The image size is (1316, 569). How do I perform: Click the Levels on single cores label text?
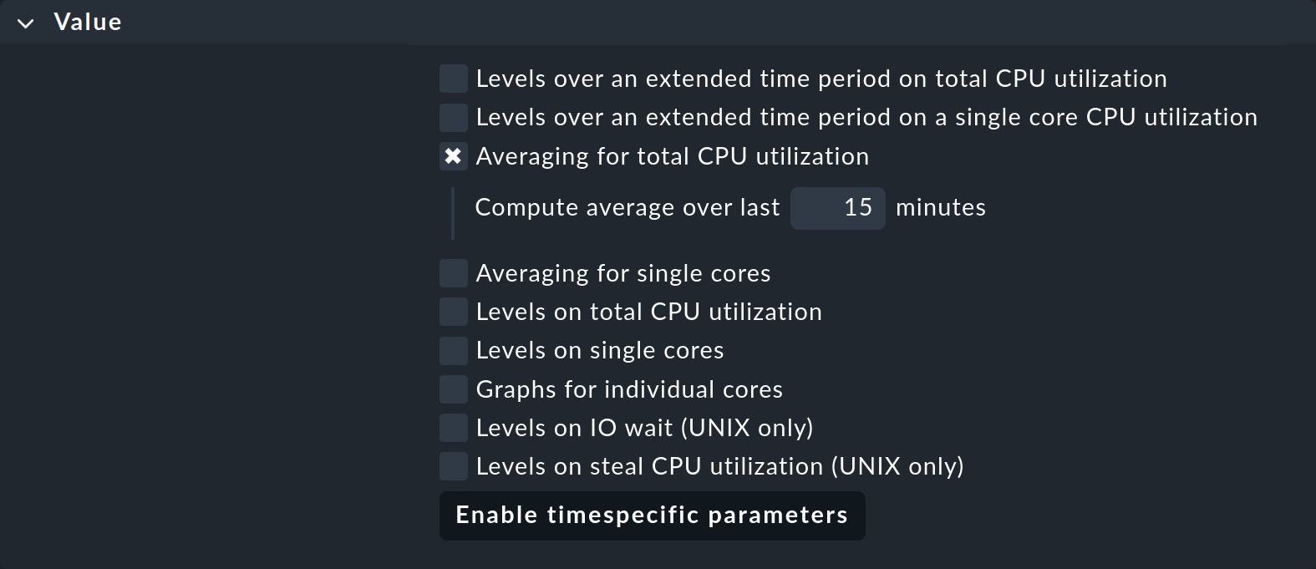(x=598, y=350)
